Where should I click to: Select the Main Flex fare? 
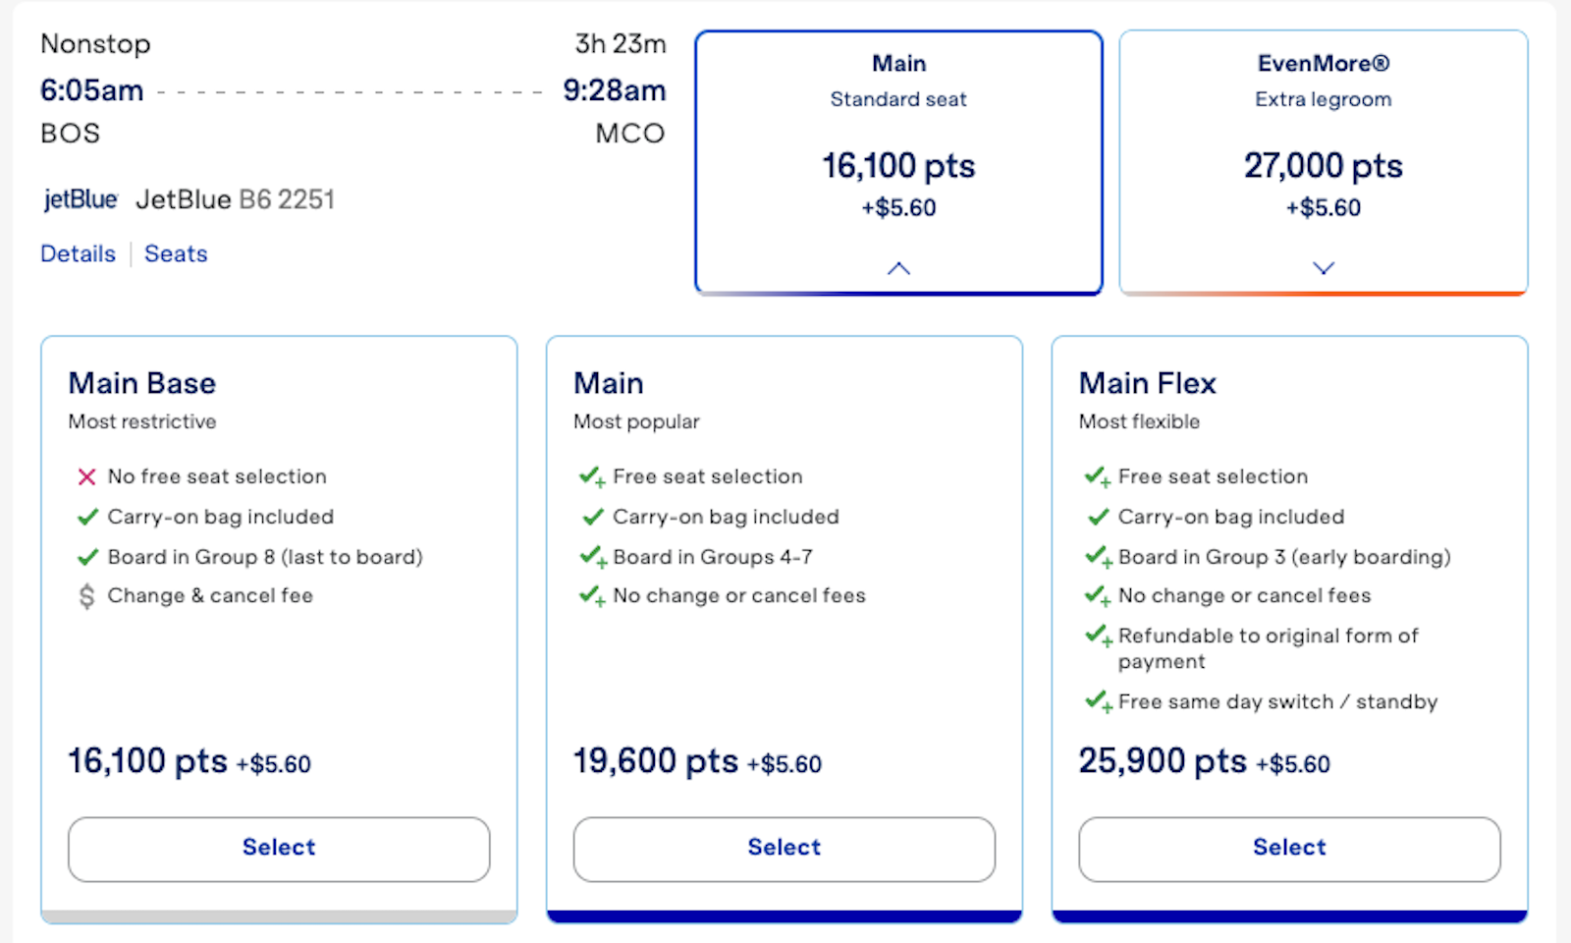click(1289, 849)
